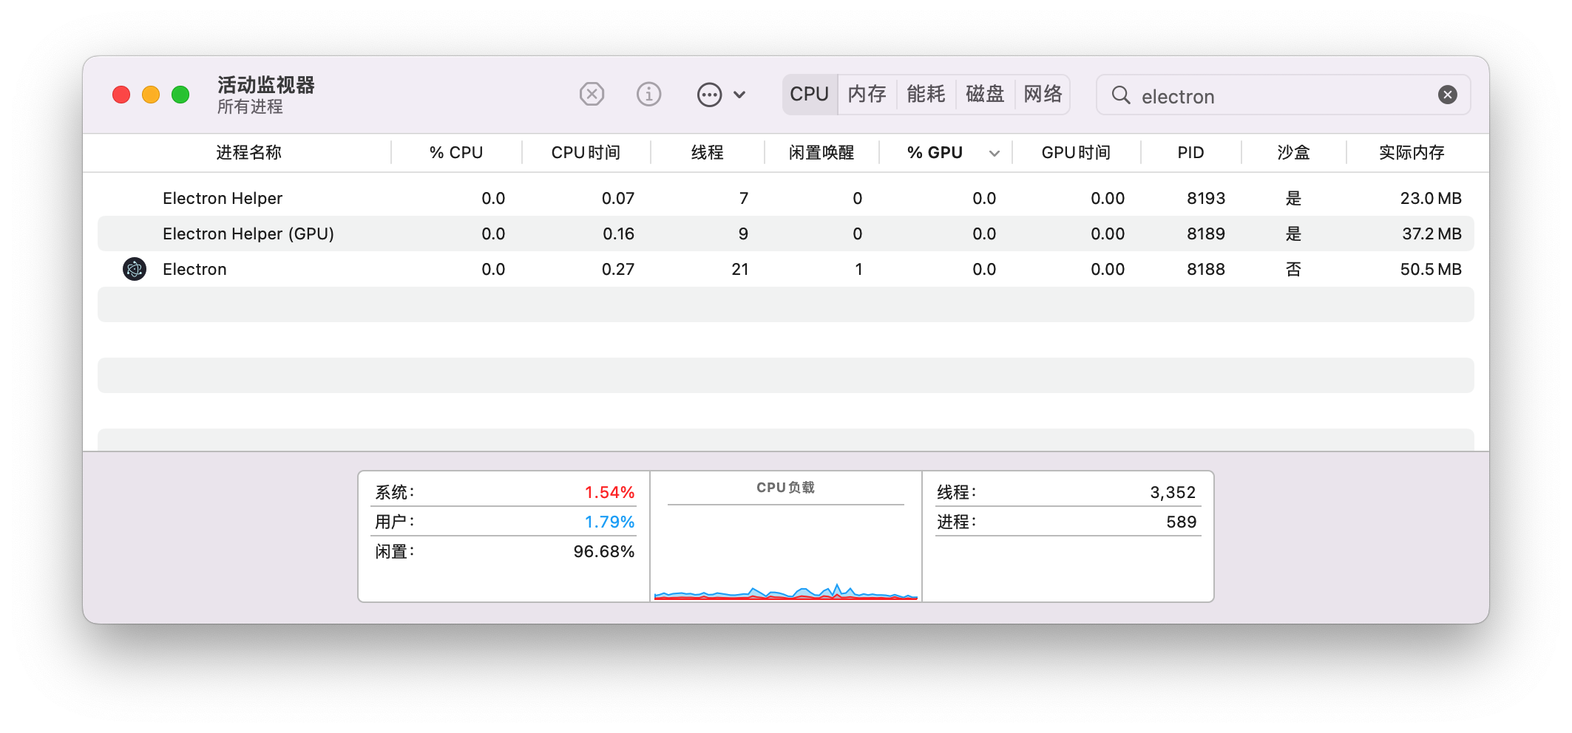Click the magnifying glass search icon
1572x733 pixels.
pos(1121,95)
